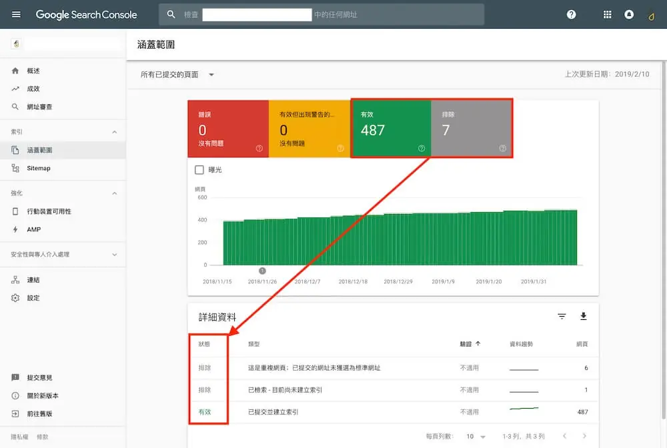667x448 pixels.
Task: Click the page vertical scrollbar
Action: tap(664, 240)
